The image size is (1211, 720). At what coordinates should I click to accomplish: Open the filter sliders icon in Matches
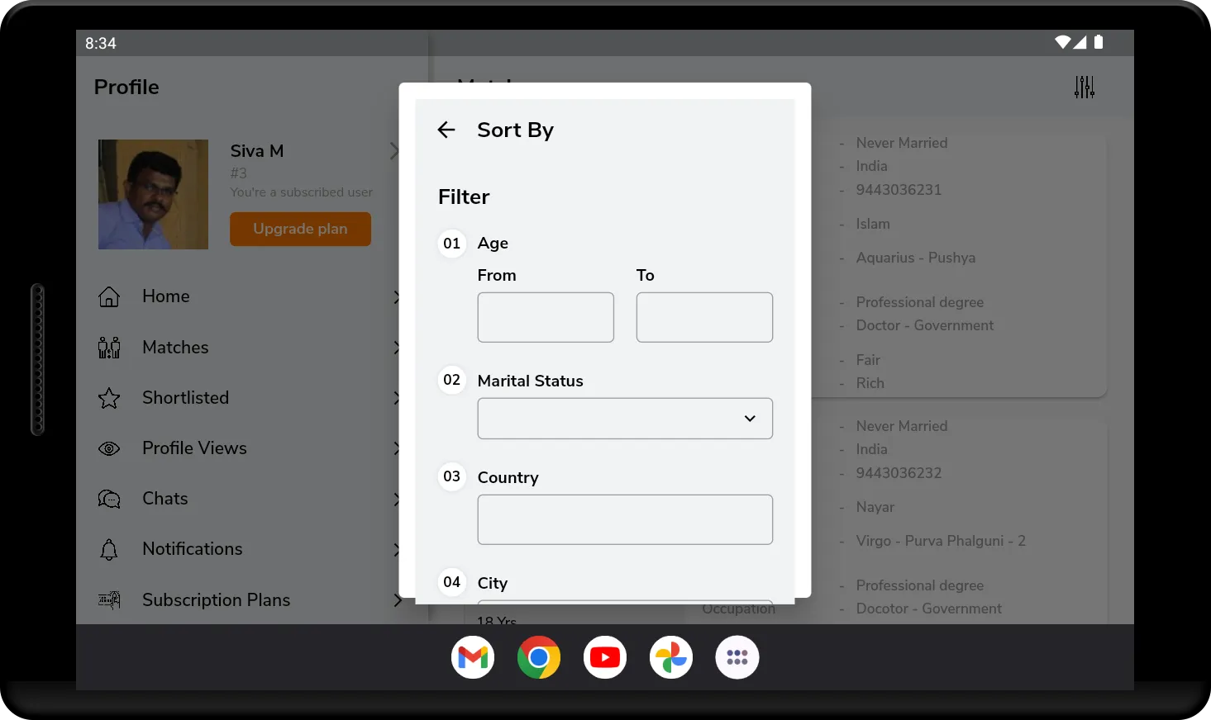[1084, 87]
